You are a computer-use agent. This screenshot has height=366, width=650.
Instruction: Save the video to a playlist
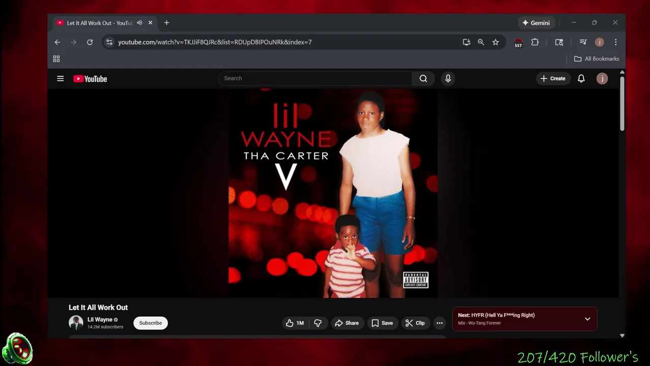point(382,323)
